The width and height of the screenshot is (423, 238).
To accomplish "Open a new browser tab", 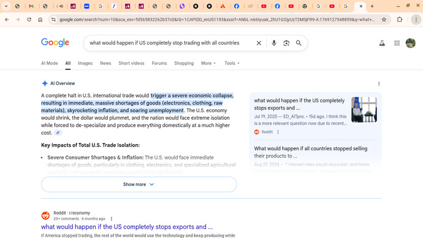I will [x=372, y=6].
